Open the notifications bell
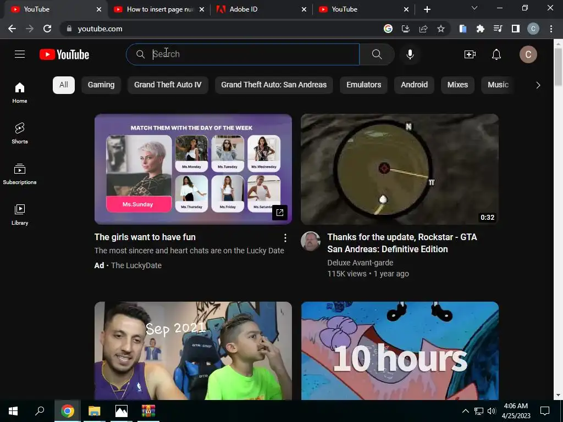The image size is (563, 422). pyautogui.click(x=496, y=54)
